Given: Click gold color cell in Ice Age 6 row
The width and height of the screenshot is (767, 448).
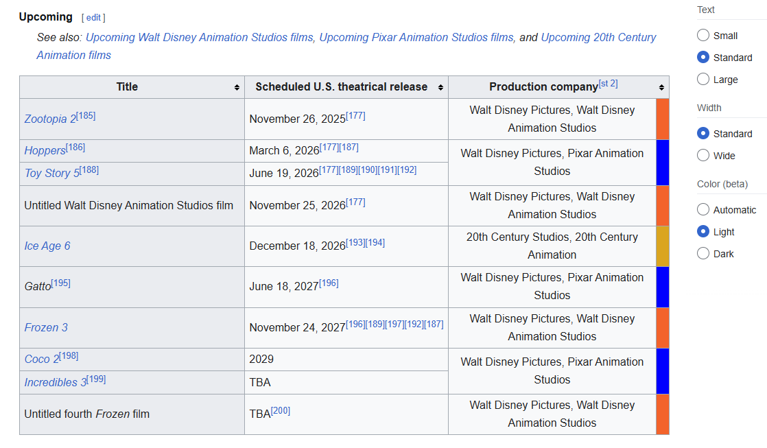Looking at the screenshot, I should point(662,246).
